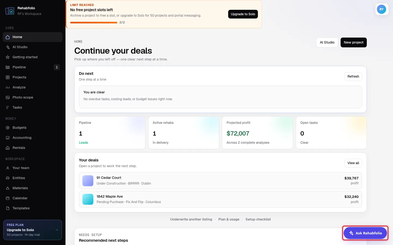
Task: Click the Analyze bar chart icon
Action: click(x=8, y=87)
